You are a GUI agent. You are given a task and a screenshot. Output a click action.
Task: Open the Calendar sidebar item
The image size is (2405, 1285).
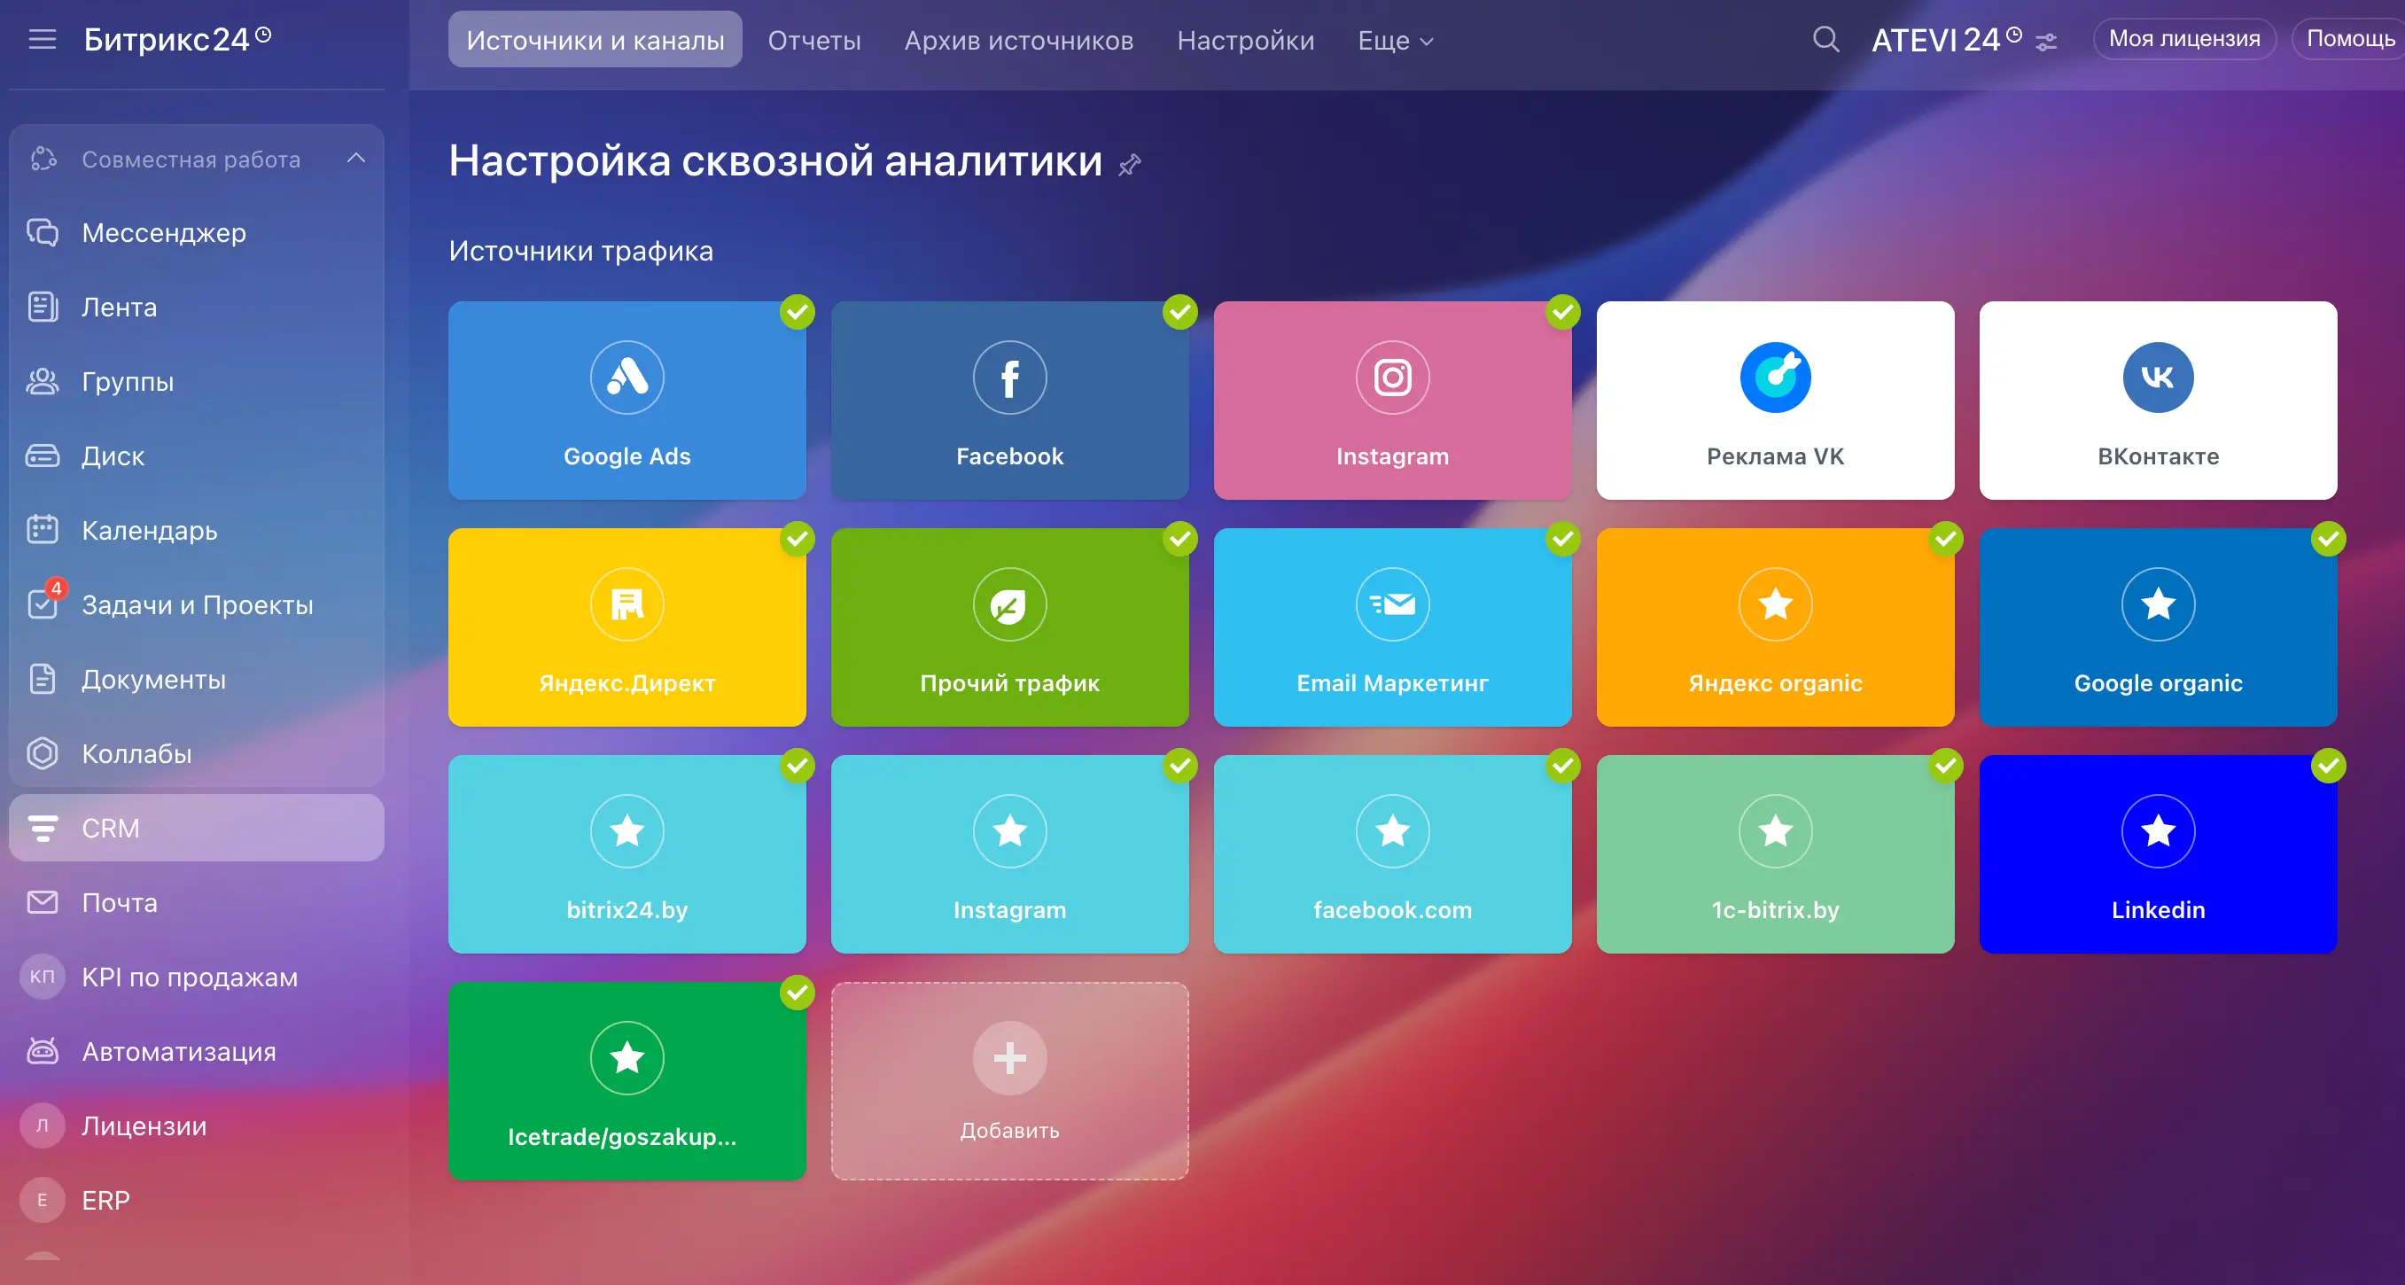pos(150,531)
